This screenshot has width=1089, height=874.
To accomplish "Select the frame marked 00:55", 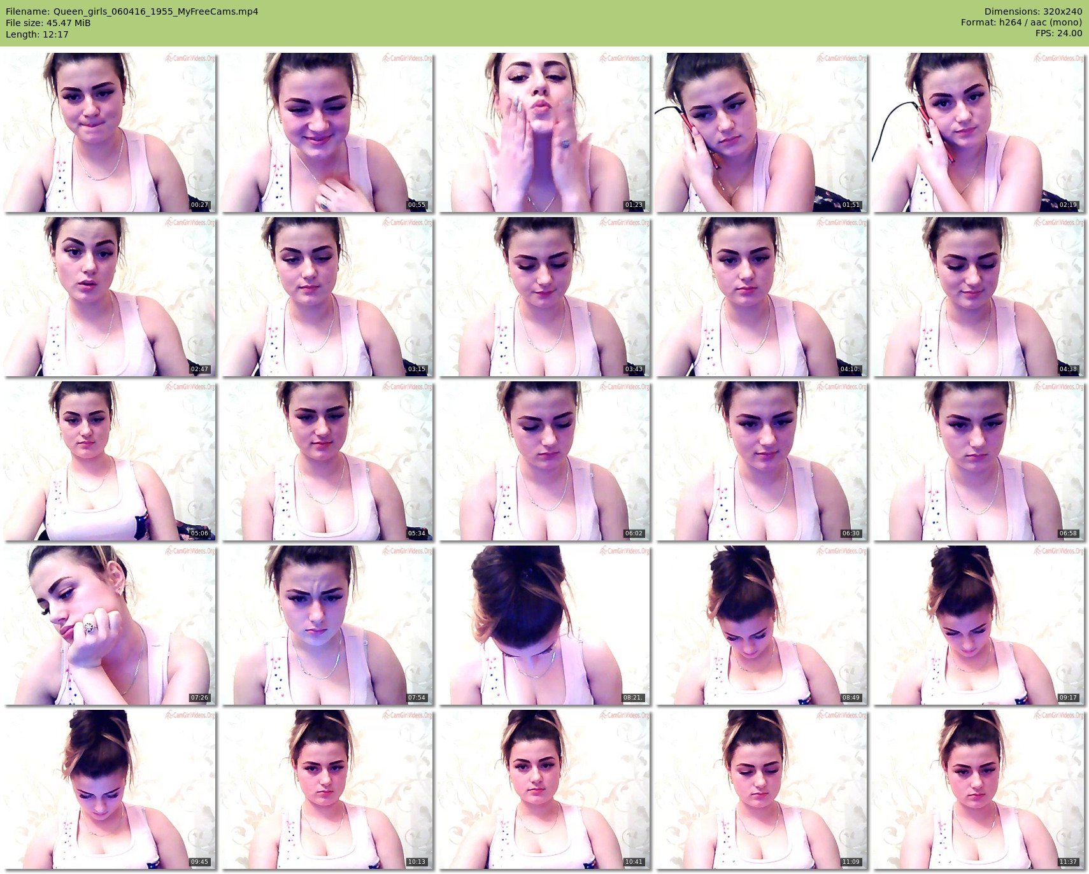I will pyautogui.click(x=327, y=132).
